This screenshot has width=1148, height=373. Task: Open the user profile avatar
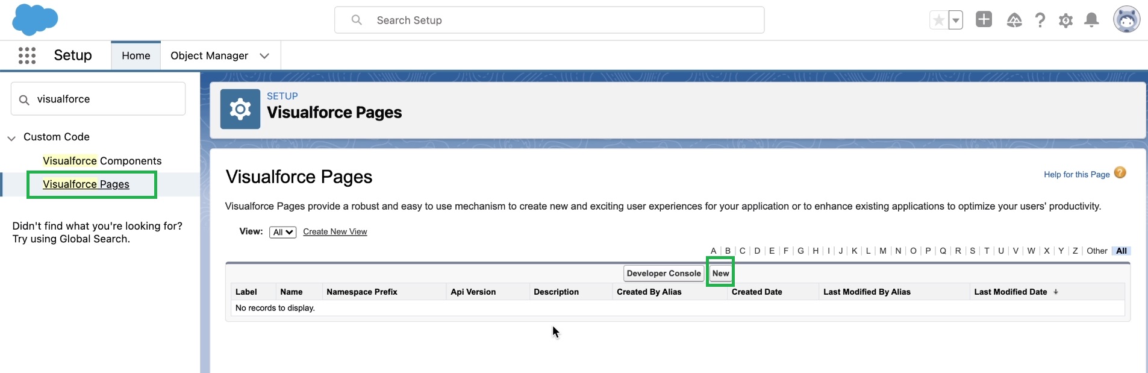pyautogui.click(x=1126, y=19)
